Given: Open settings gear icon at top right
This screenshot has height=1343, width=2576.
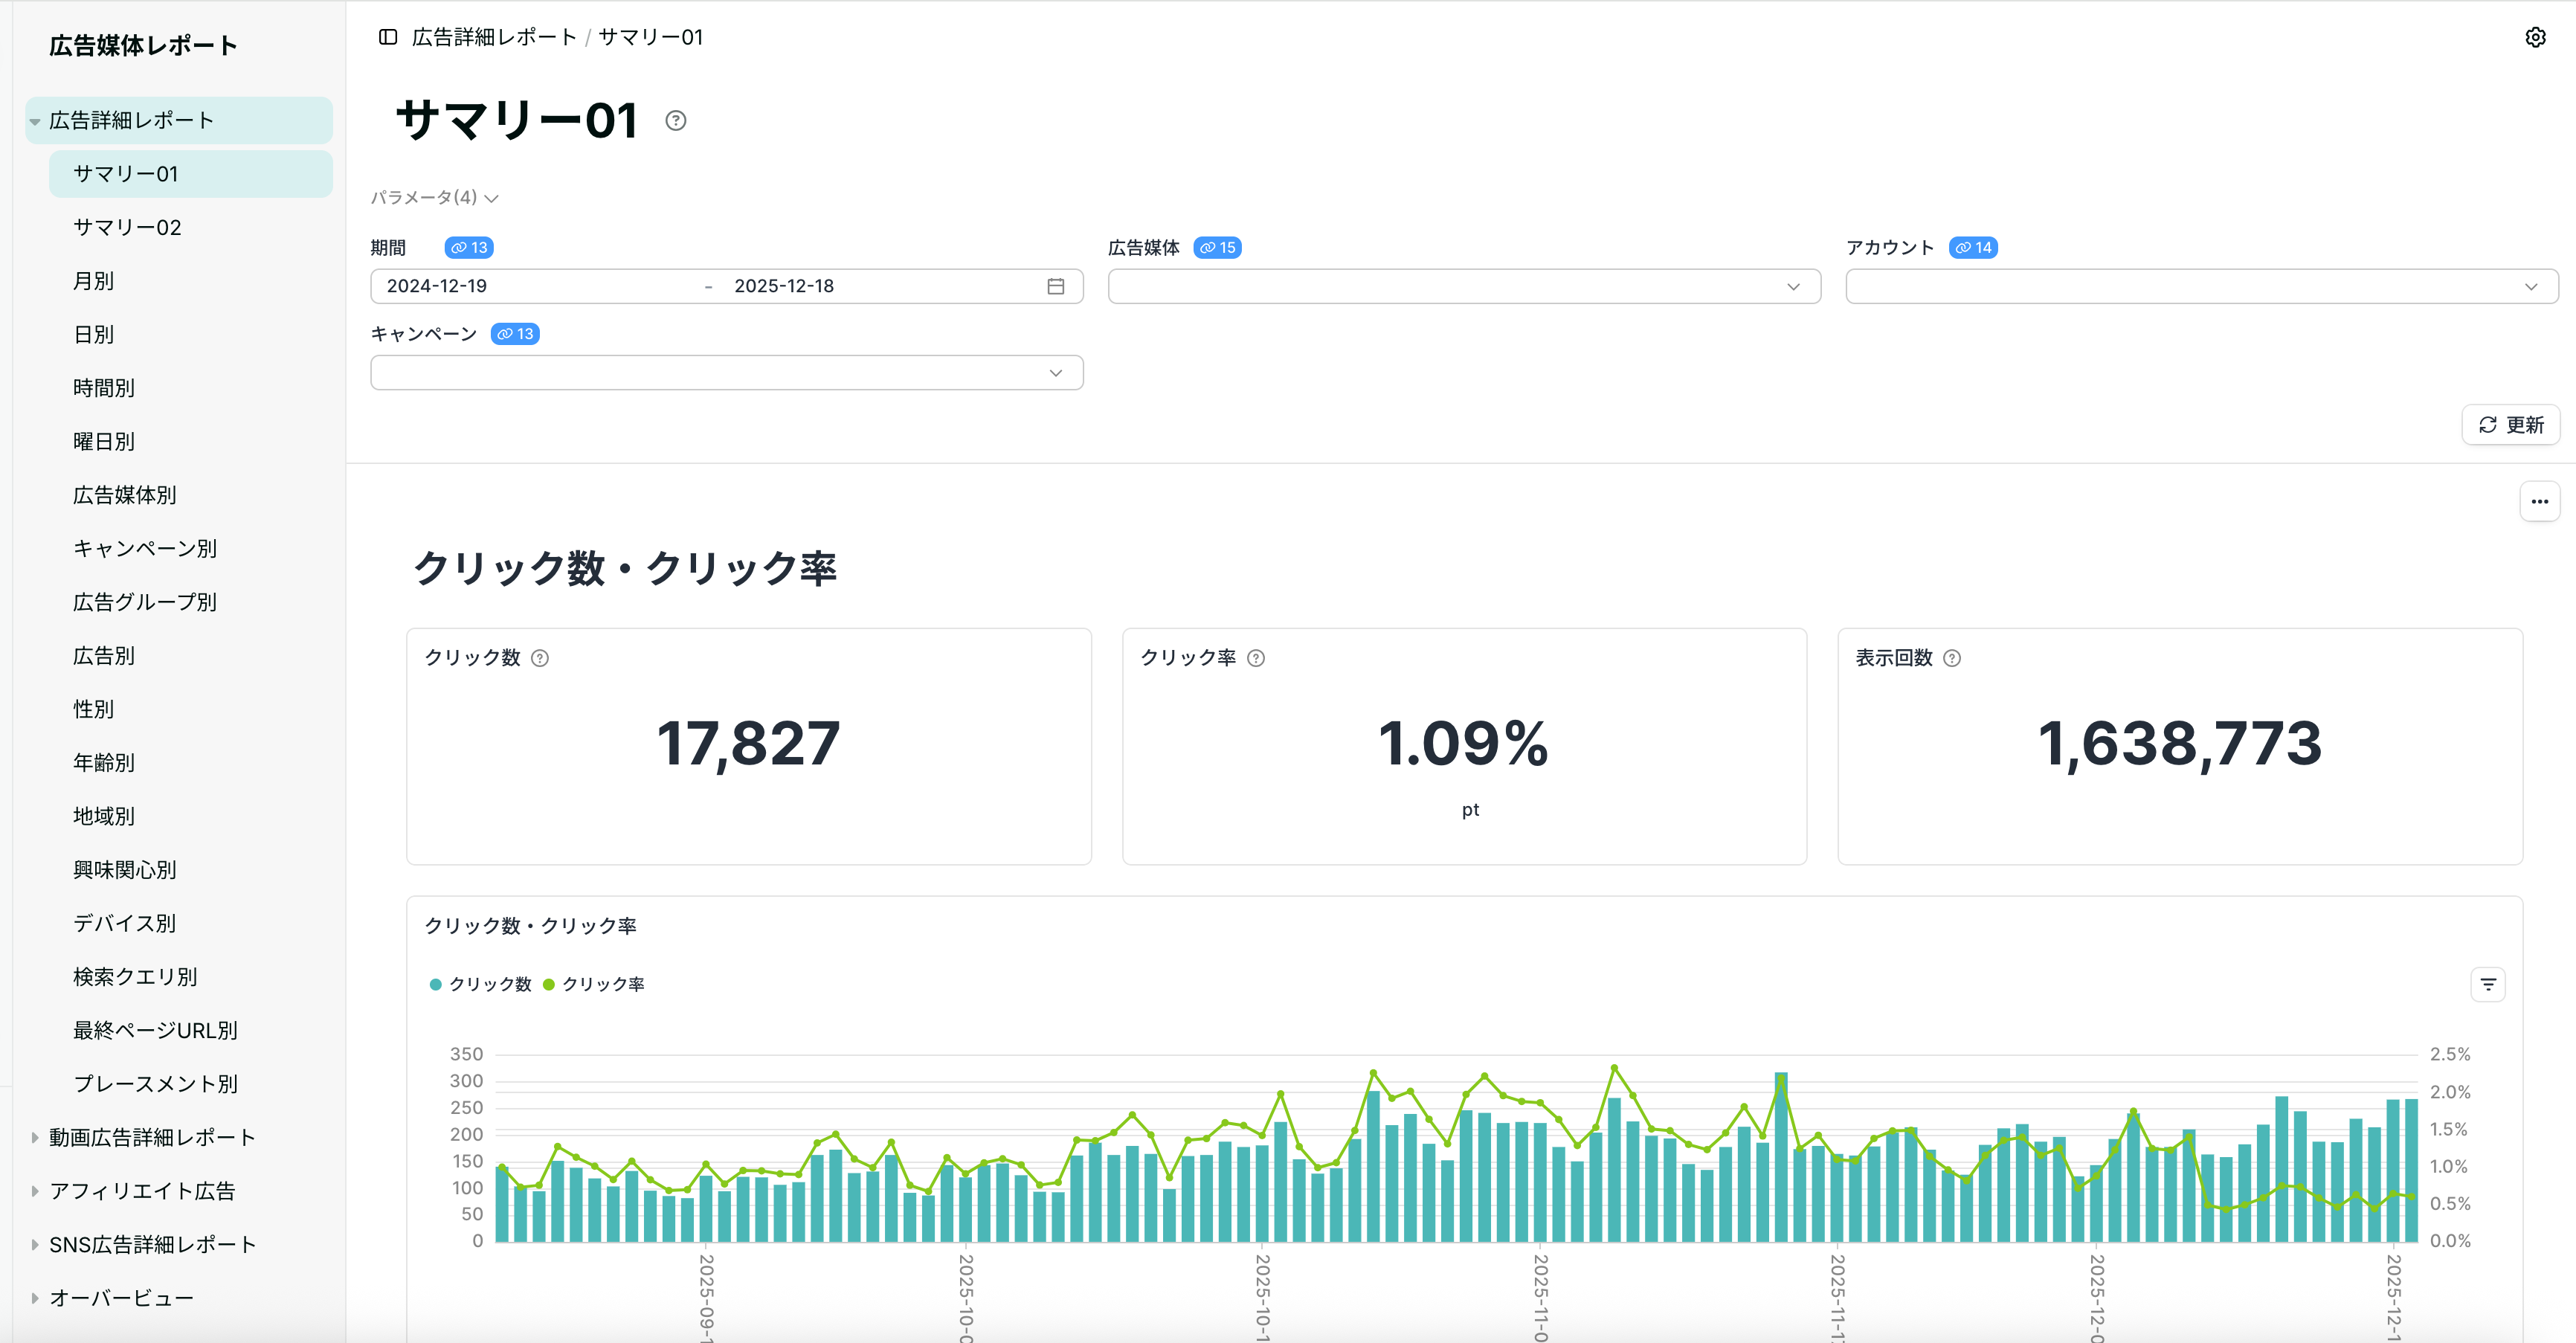Looking at the screenshot, I should [2534, 37].
